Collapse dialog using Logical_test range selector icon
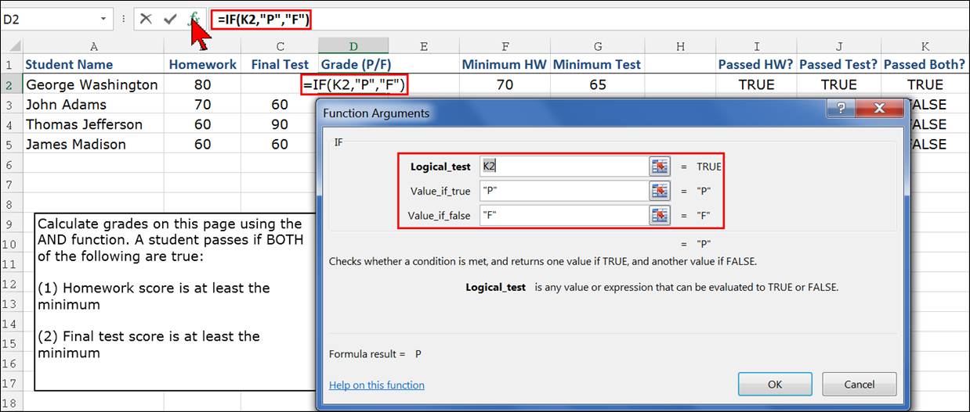The height and width of the screenshot is (412, 970). tap(660, 167)
